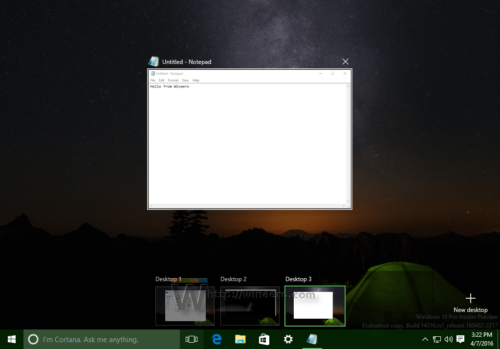
Task: Open Settings using the gear taskbar icon
Action: click(x=288, y=339)
